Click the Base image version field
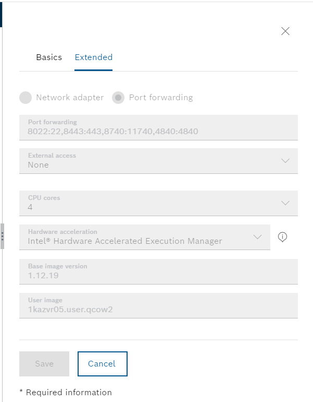This screenshot has height=402, width=313. 158,272
